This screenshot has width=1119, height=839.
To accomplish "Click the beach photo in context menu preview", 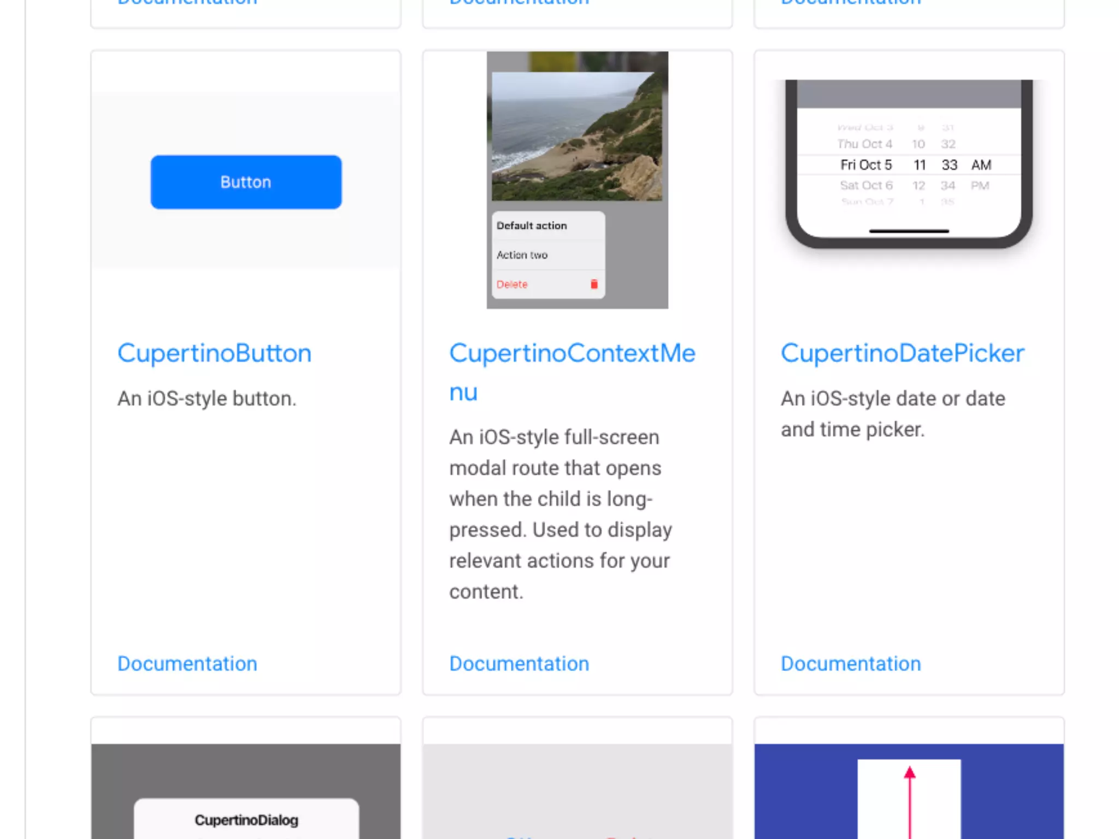I will tap(576, 137).
